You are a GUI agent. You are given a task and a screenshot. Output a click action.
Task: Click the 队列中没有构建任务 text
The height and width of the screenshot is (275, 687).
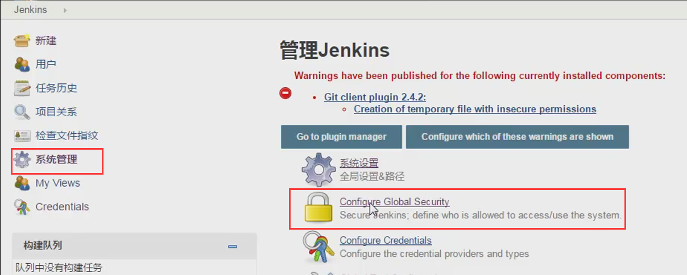(x=59, y=268)
